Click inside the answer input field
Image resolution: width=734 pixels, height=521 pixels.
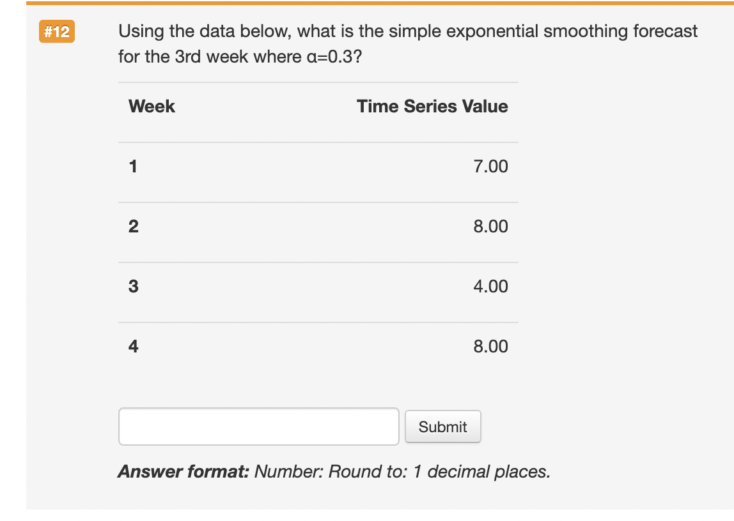pos(258,426)
